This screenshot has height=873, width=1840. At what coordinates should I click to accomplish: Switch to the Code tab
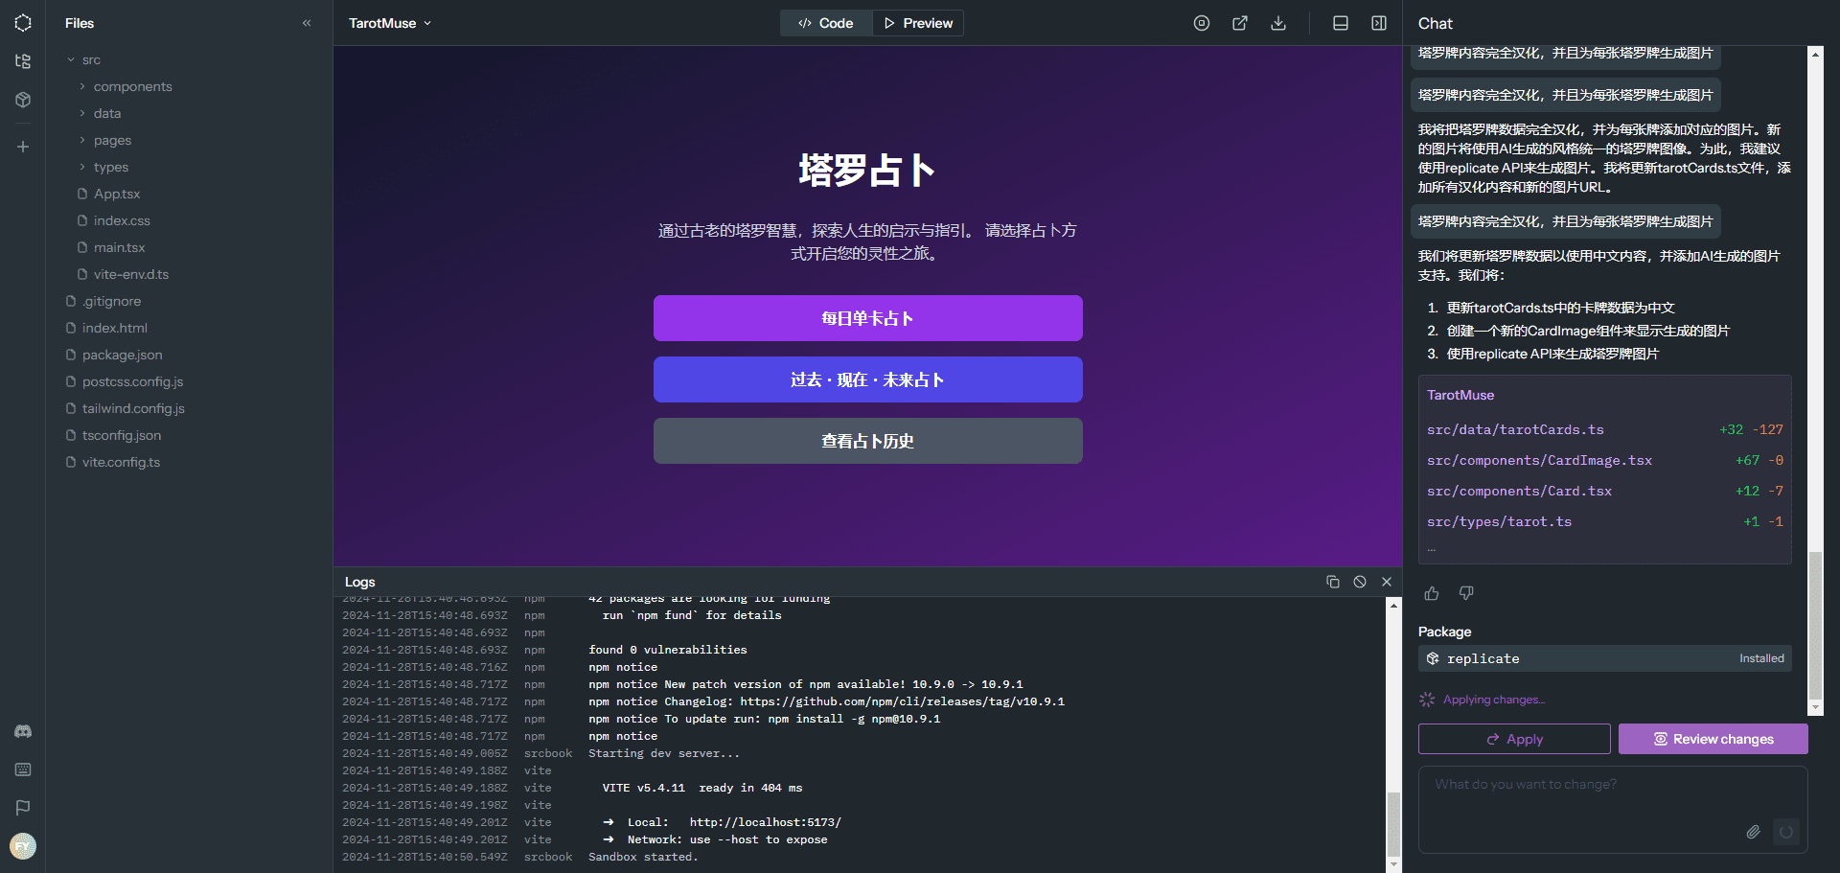click(x=826, y=23)
